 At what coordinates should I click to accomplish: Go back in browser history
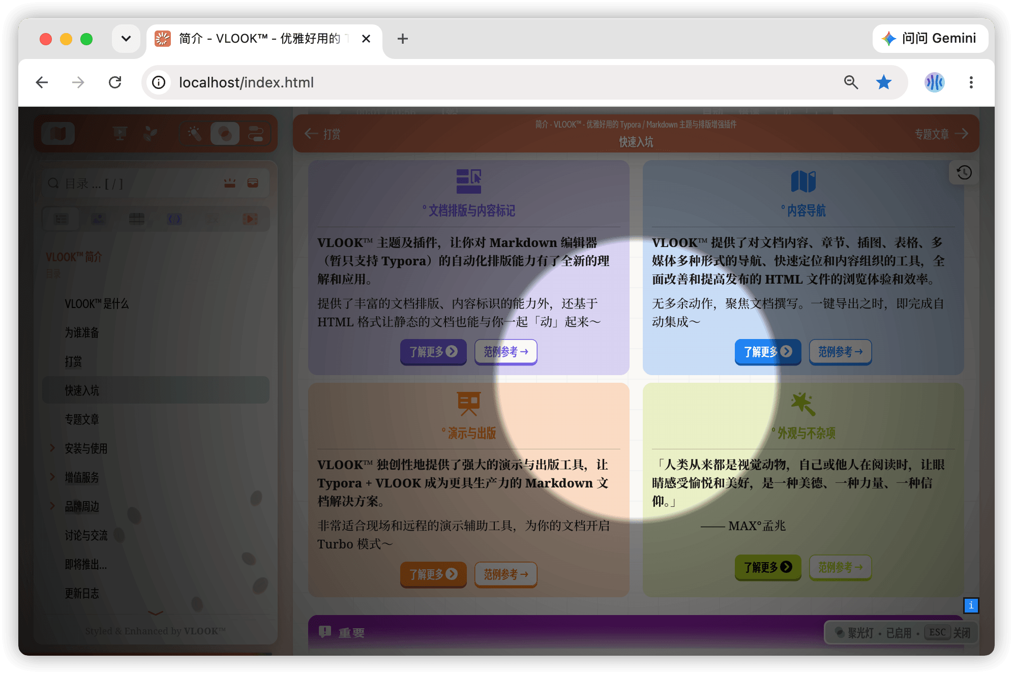coord(42,82)
